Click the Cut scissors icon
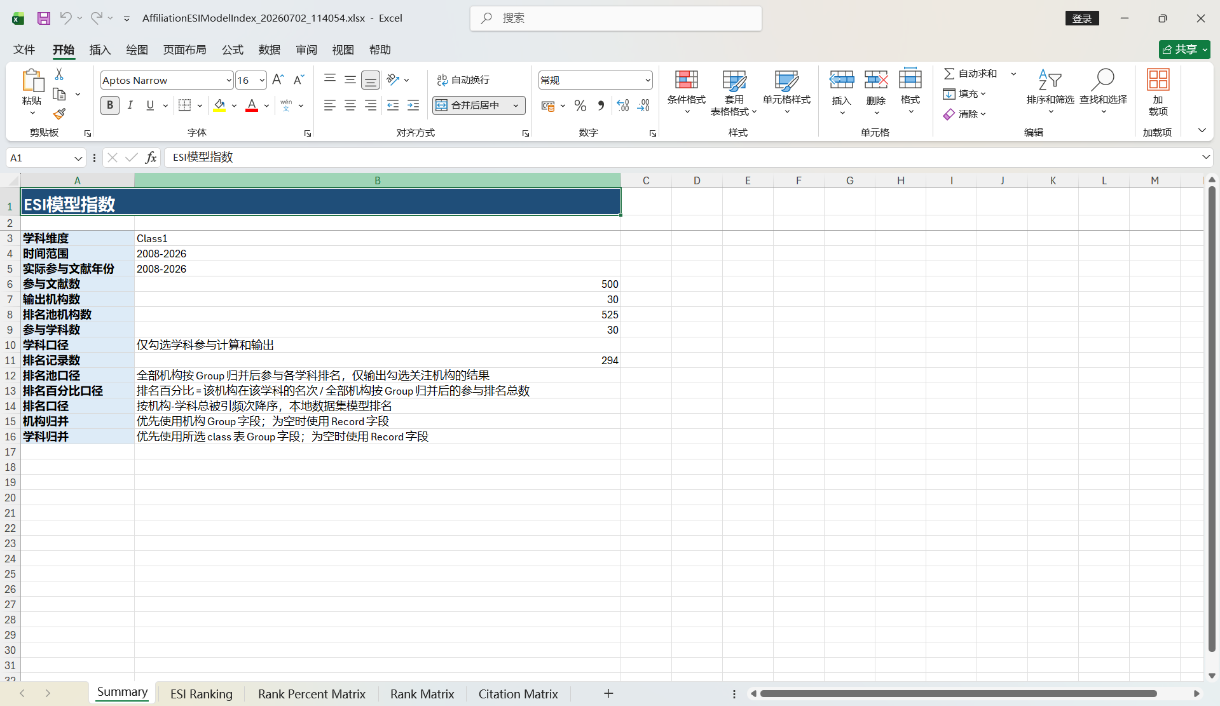 click(59, 74)
